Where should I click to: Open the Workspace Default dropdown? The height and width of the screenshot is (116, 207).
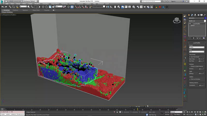click(30, 1)
